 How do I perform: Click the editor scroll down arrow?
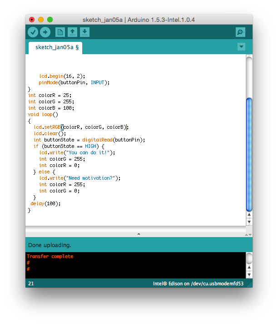coord(249,222)
